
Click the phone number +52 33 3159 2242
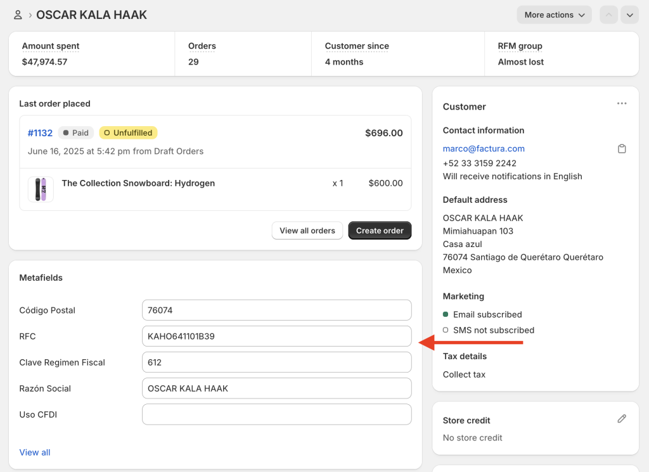479,163
